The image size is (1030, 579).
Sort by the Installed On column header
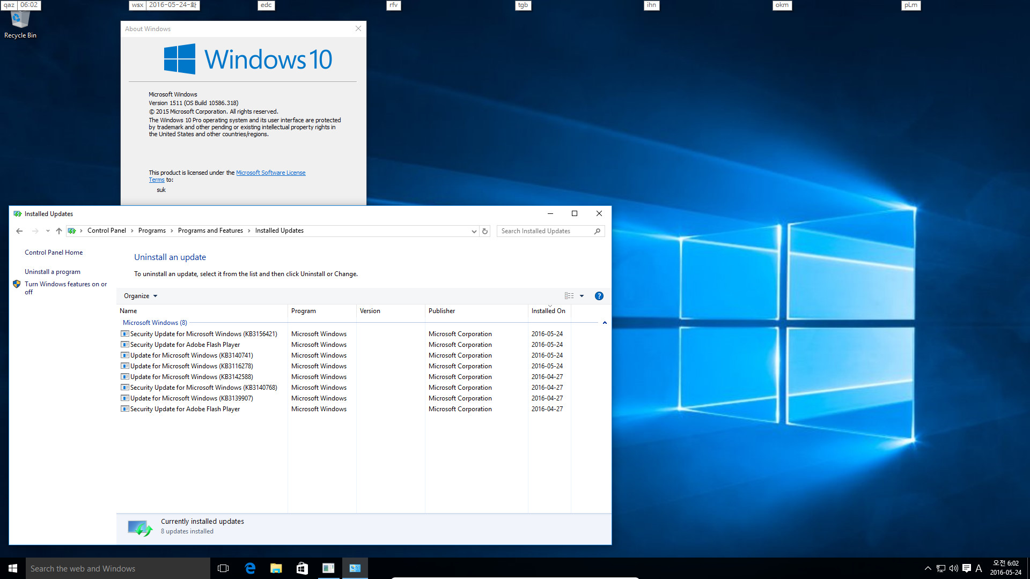pos(549,311)
